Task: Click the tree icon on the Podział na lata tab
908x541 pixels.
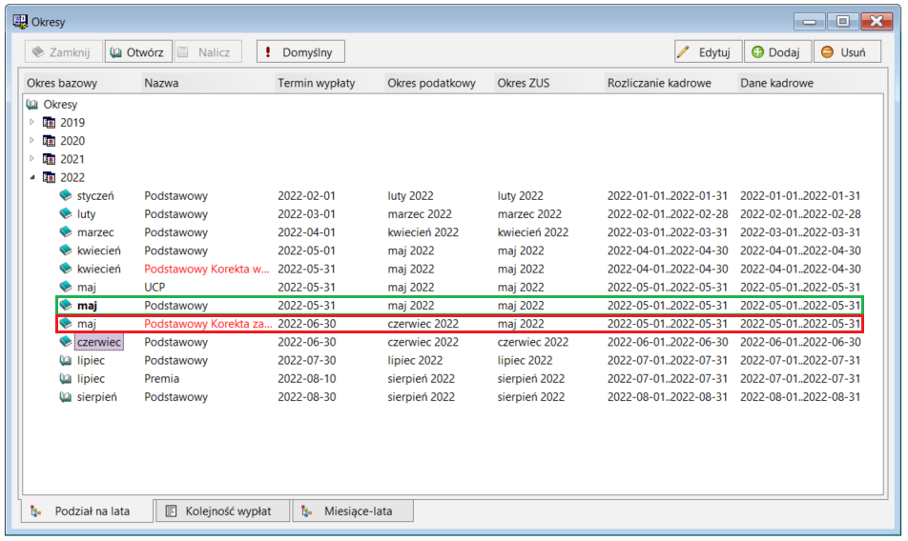Action: 36,511
